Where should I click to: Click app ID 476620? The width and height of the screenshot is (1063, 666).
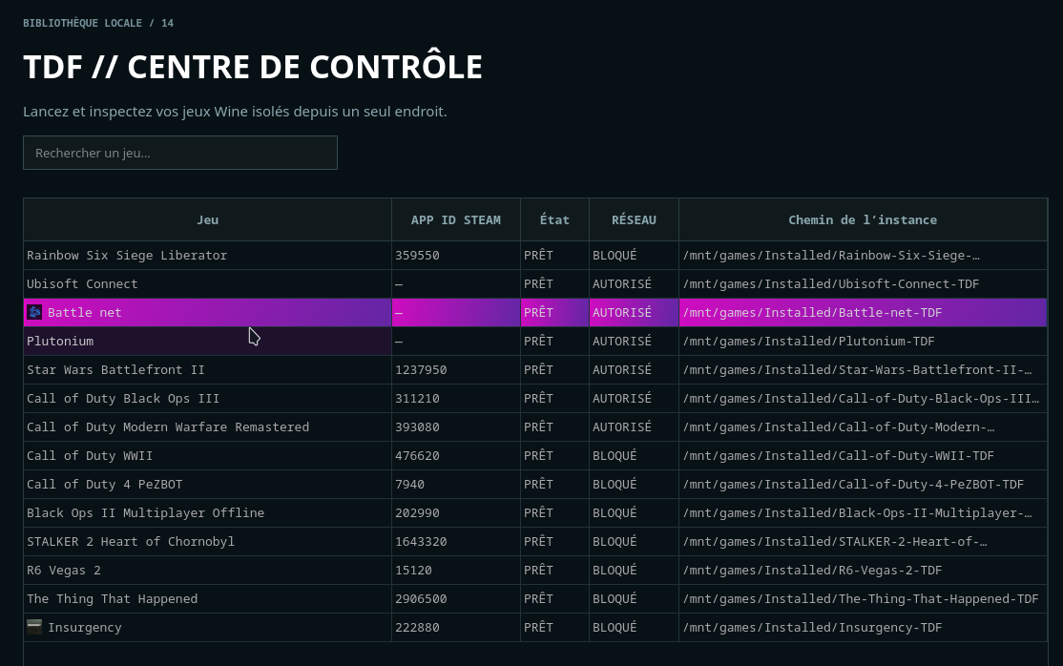[x=417, y=455]
